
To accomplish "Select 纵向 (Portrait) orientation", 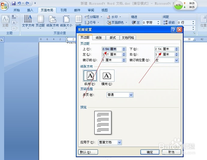I will point(90,75).
